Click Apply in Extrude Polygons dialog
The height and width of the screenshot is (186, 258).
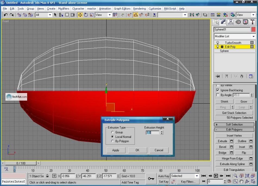pyautogui.click(x=116, y=150)
